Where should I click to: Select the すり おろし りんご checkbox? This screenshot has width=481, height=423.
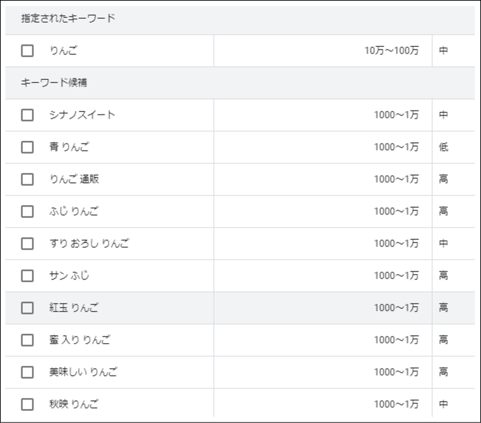[28, 244]
